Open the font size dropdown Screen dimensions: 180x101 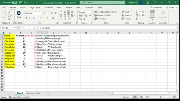[x=49, y=13]
